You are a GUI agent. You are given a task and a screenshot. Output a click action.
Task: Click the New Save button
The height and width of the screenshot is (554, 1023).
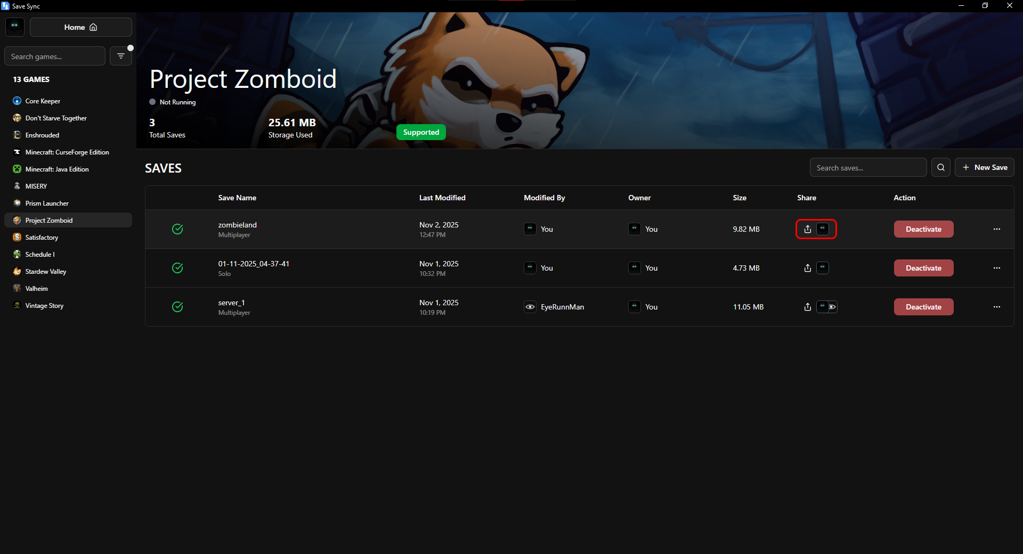pyautogui.click(x=984, y=167)
